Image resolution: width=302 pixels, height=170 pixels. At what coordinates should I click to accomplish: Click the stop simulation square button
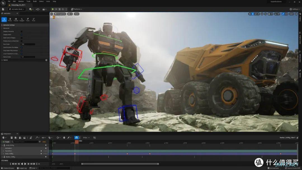(x=60, y=9)
